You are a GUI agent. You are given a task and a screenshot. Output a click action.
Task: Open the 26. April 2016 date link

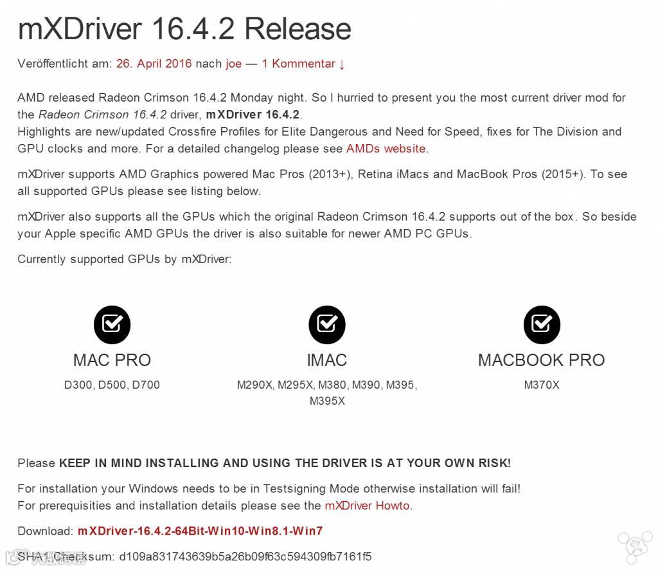154,64
